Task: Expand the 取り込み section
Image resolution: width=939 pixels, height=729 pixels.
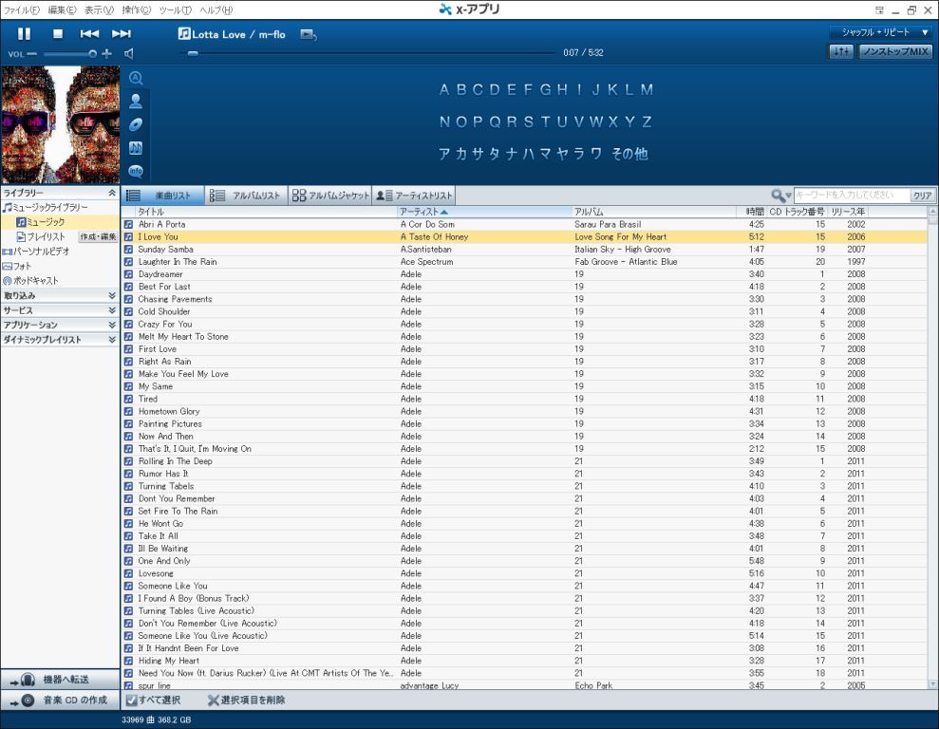Action: pos(112,295)
